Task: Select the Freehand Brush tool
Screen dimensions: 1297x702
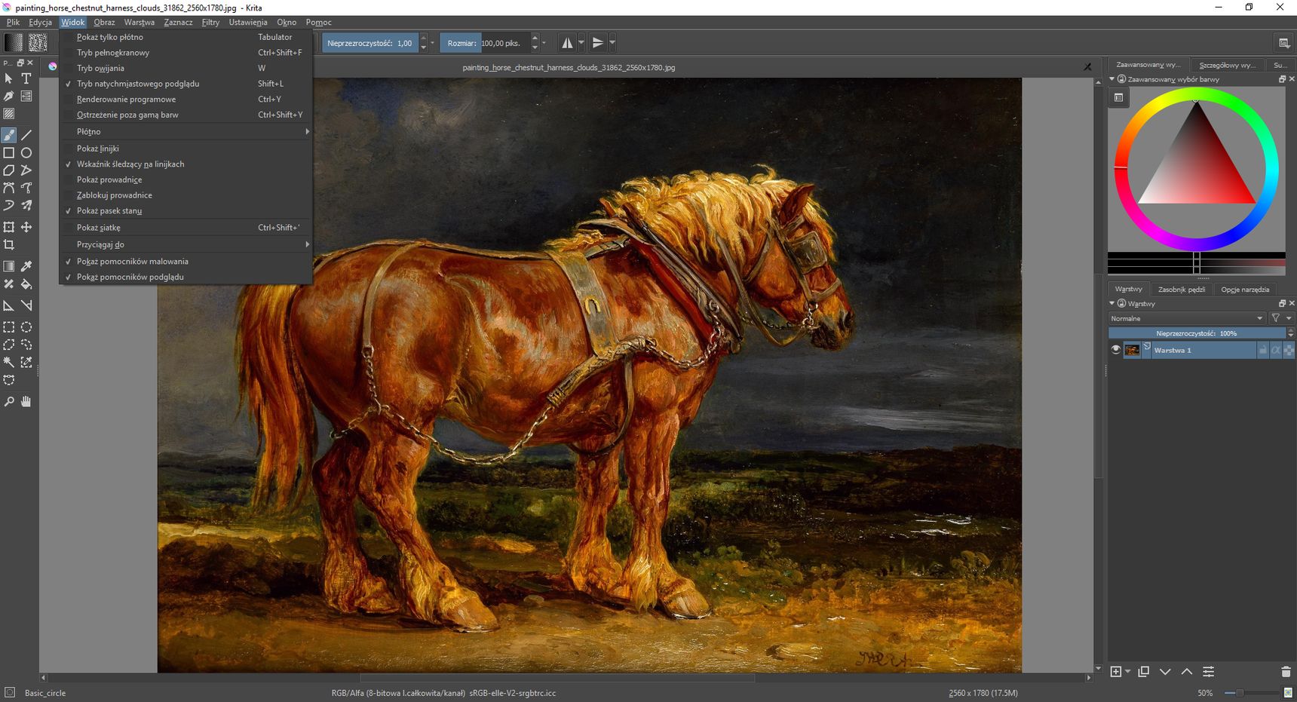Action: coord(9,135)
